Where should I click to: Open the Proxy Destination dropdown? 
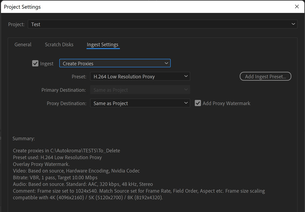[x=140, y=103]
